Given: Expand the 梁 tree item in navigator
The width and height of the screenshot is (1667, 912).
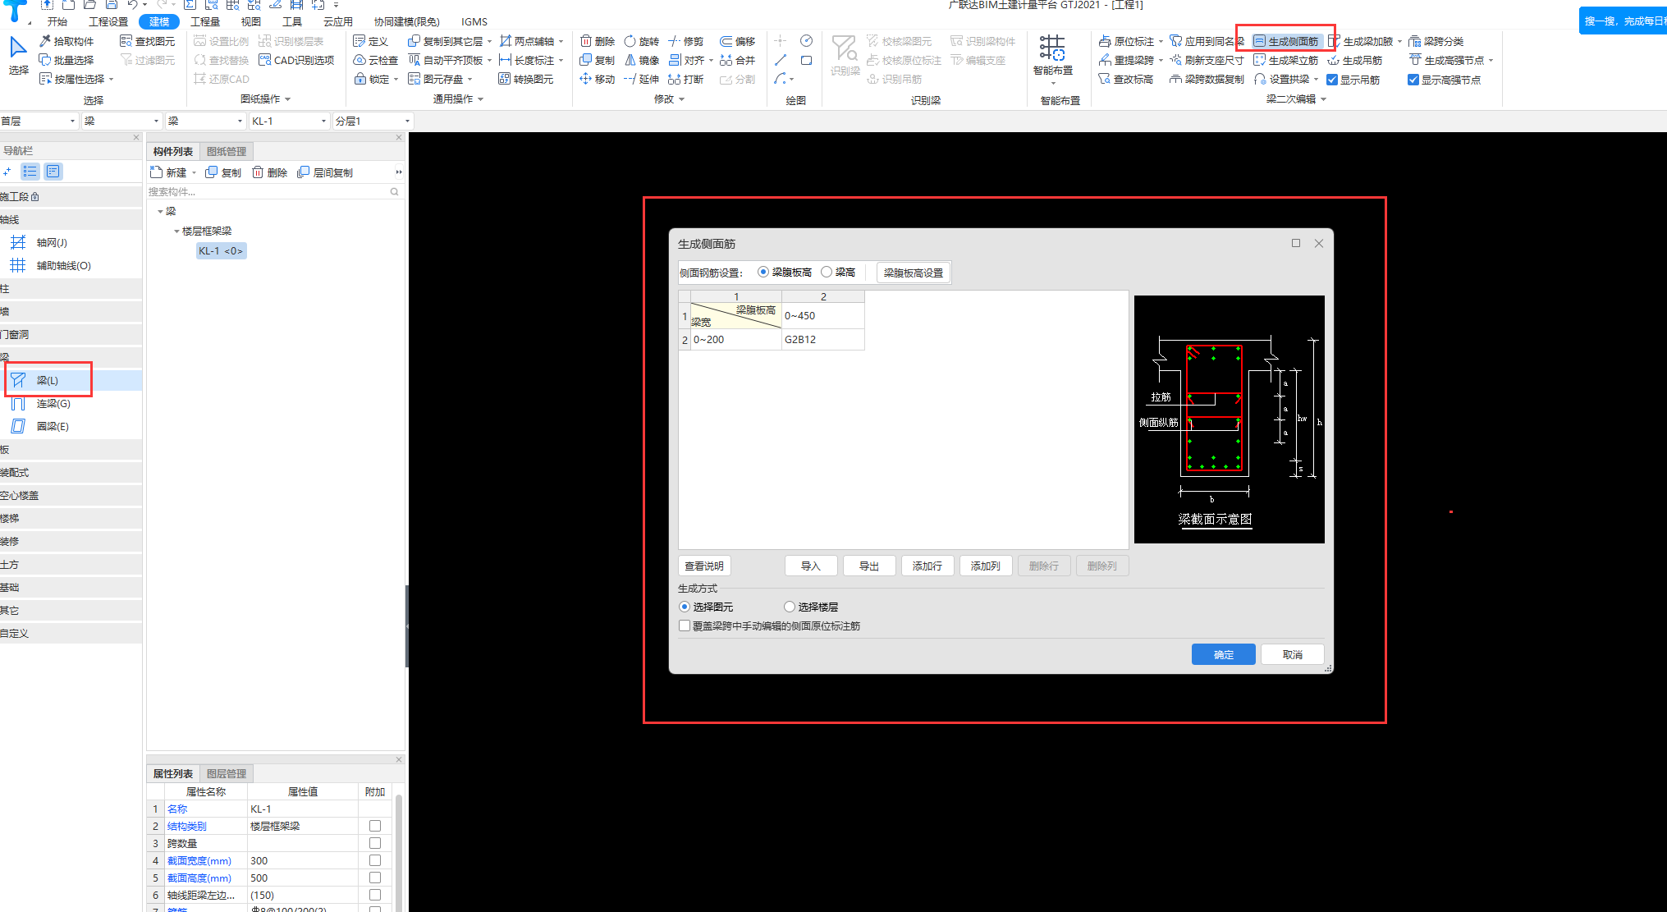Looking at the screenshot, I should tap(9, 357).
